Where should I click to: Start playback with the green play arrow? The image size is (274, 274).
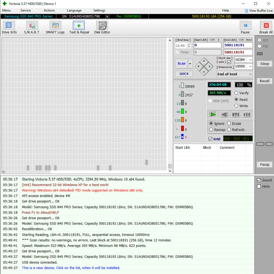coord(213,115)
